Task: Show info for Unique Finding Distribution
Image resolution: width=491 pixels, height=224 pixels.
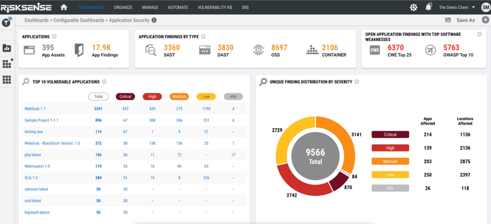Action: click(x=357, y=82)
